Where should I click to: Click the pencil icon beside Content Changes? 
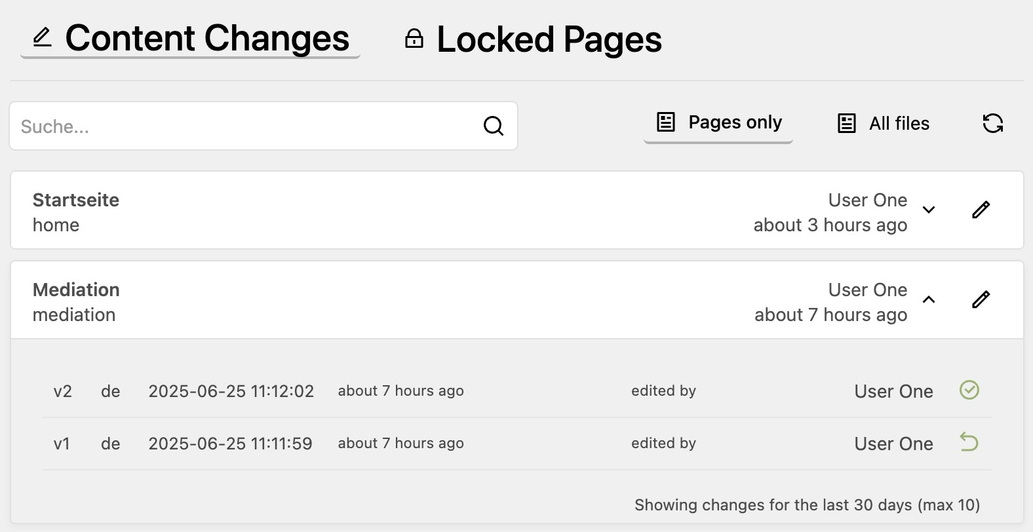coord(42,37)
